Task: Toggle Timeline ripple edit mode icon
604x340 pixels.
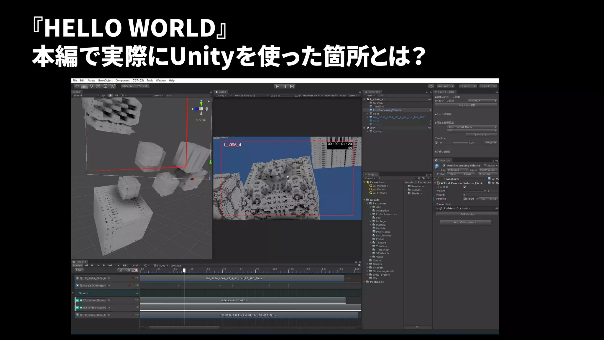Action: (128, 270)
